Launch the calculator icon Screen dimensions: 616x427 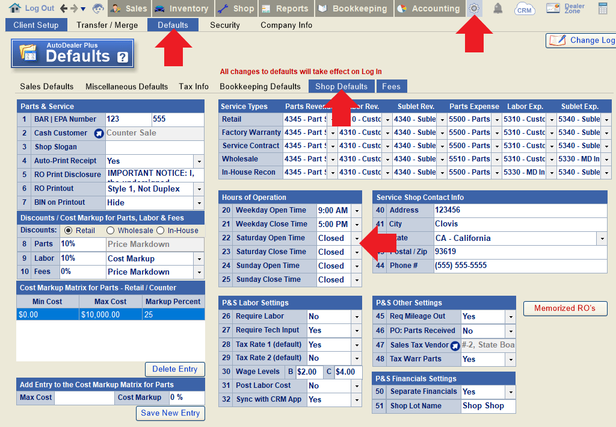pos(603,8)
